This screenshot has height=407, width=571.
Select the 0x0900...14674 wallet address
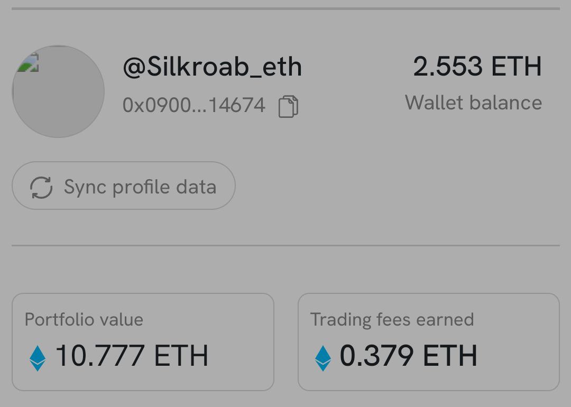point(194,105)
